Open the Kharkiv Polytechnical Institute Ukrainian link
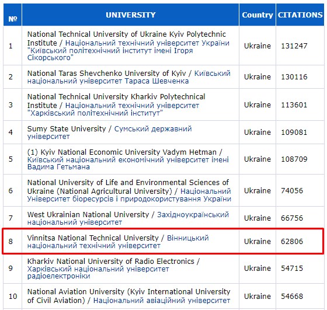The width and height of the screenshot is (327, 310). [x=113, y=109]
